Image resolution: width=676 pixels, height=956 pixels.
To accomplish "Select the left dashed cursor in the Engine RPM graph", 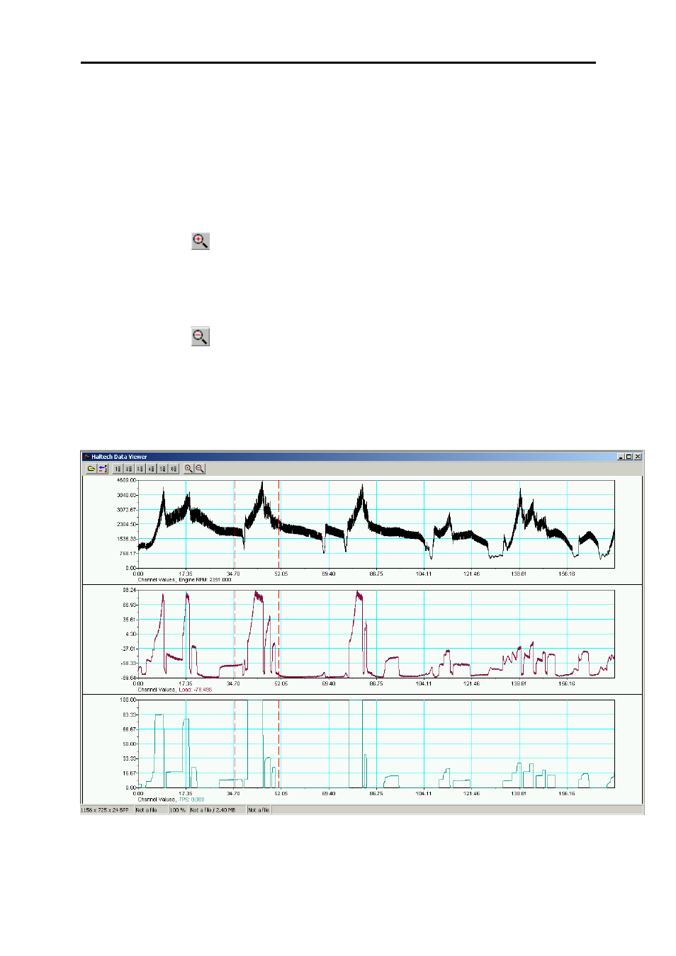I will click(235, 524).
